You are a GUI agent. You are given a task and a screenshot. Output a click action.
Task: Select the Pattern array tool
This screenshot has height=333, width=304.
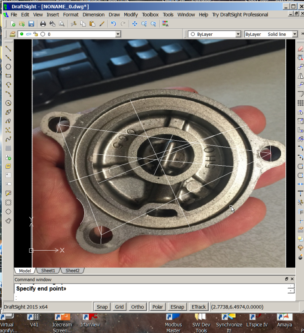pos(300,103)
